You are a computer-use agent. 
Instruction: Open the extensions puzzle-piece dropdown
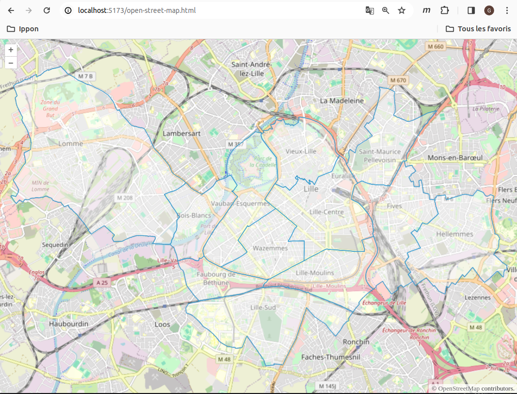click(x=444, y=10)
